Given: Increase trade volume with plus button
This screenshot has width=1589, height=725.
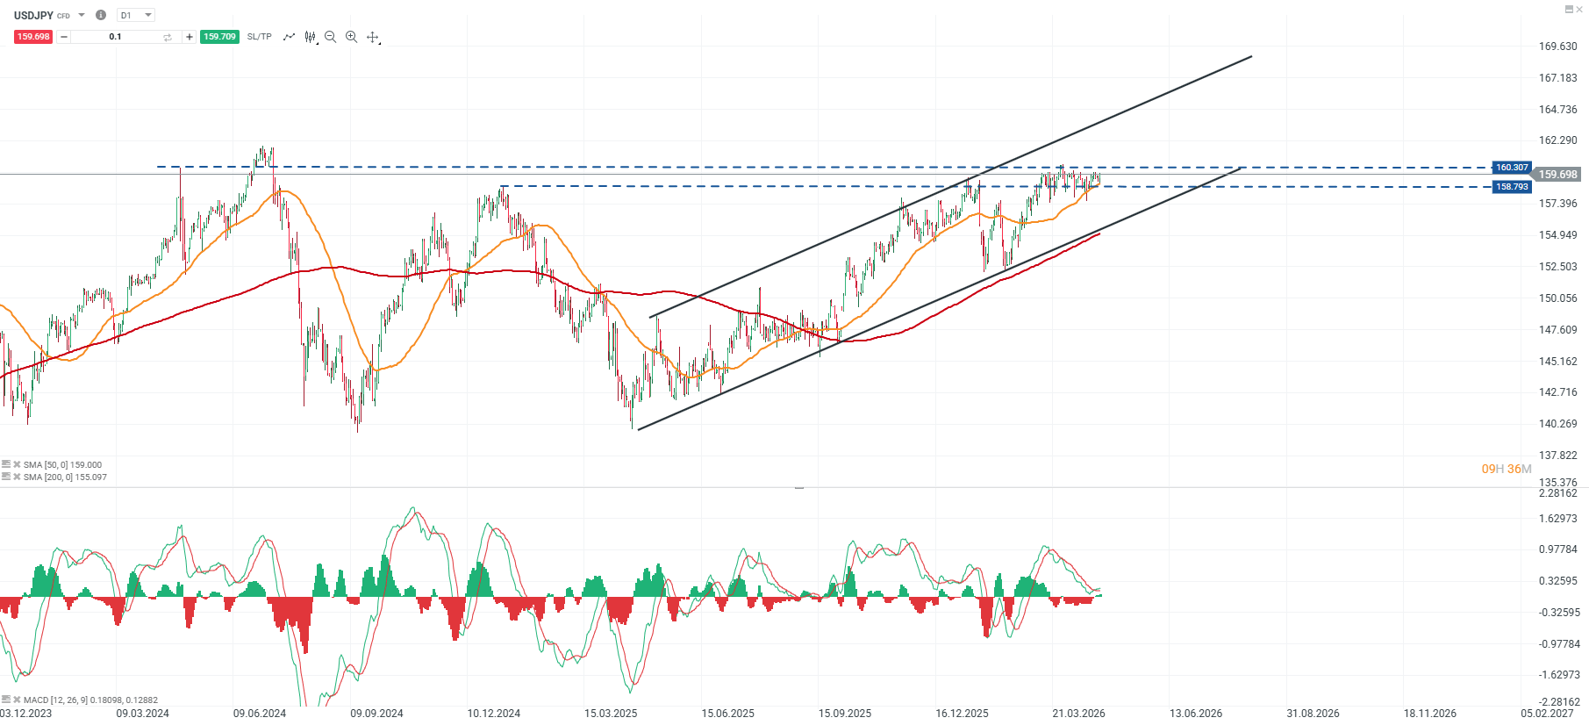Looking at the screenshot, I should (x=189, y=37).
